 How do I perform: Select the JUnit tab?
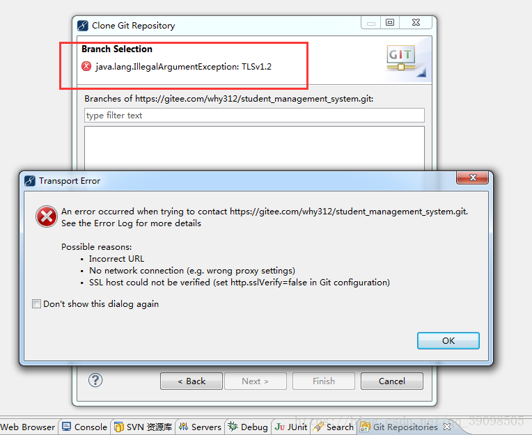coord(291,427)
